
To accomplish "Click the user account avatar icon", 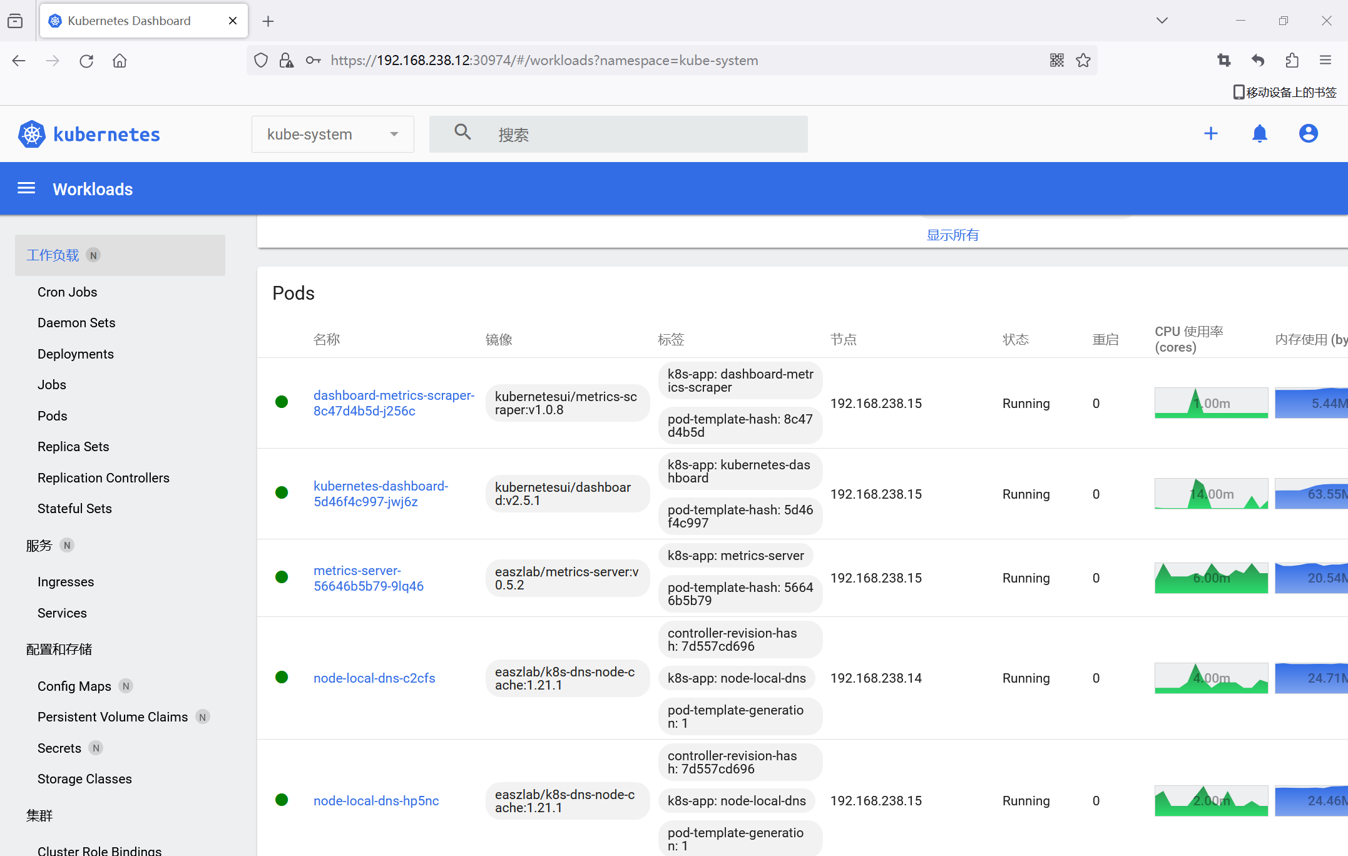I will (1308, 134).
